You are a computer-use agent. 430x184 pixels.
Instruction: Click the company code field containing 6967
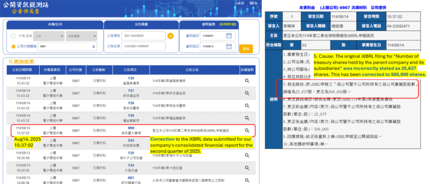pos(67,47)
